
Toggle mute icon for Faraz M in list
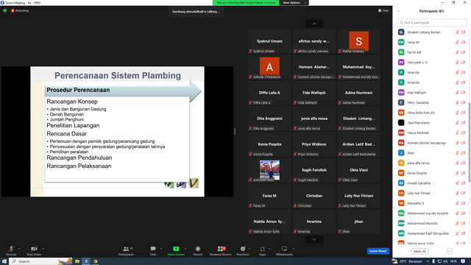pos(457,43)
